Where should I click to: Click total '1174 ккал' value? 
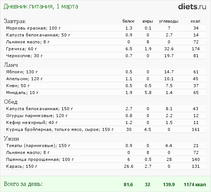coord(195,185)
